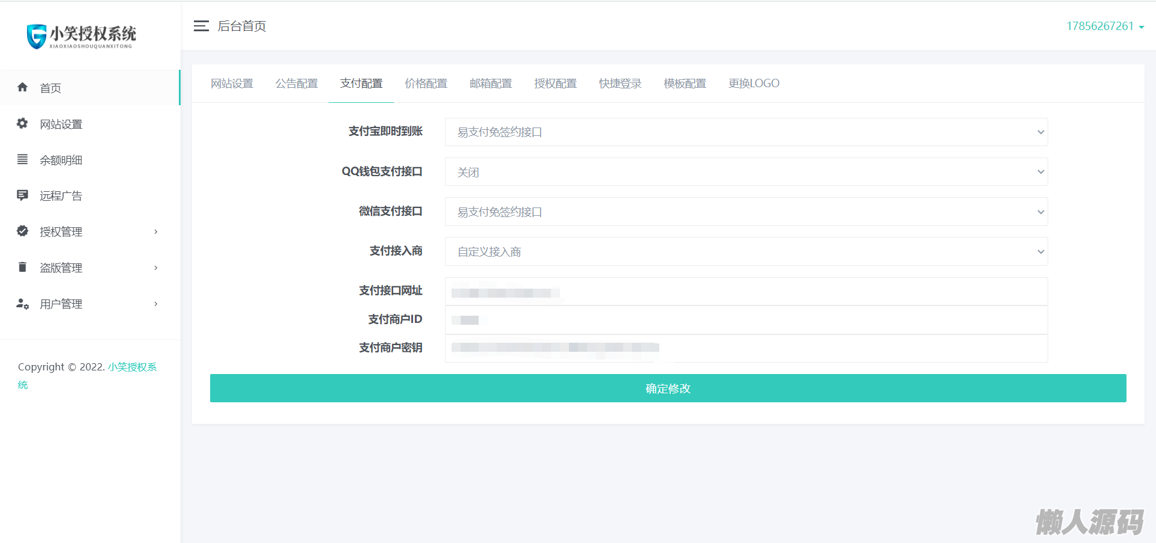Open the 支付接入商 dropdown

click(746, 251)
